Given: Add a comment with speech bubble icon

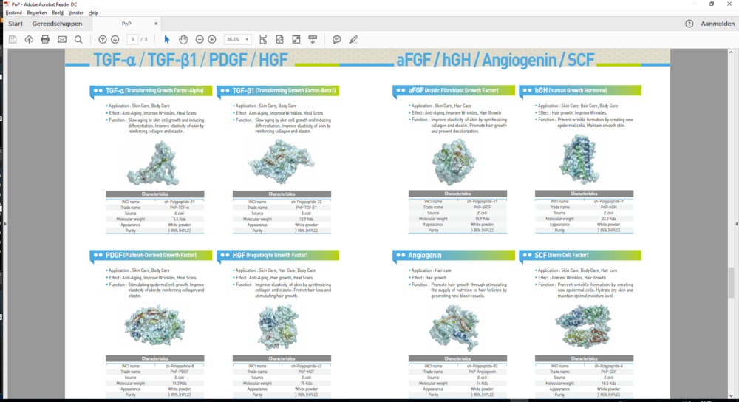Looking at the screenshot, I should click(337, 39).
